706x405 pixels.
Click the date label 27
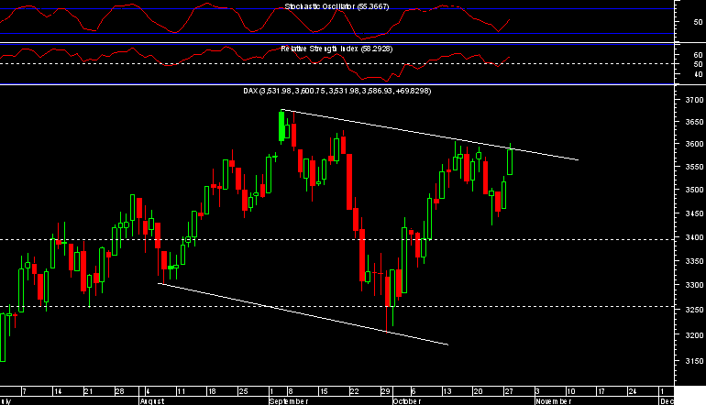pos(509,391)
